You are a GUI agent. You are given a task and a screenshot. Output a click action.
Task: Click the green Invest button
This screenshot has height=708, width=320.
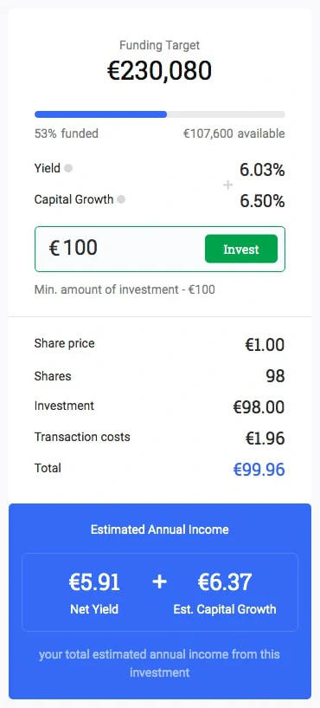coord(241,249)
